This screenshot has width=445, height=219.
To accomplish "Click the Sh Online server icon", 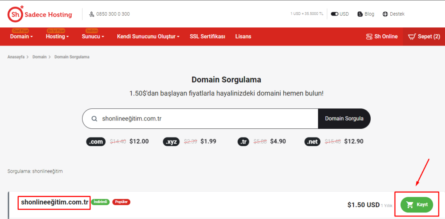I will pos(369,36).
